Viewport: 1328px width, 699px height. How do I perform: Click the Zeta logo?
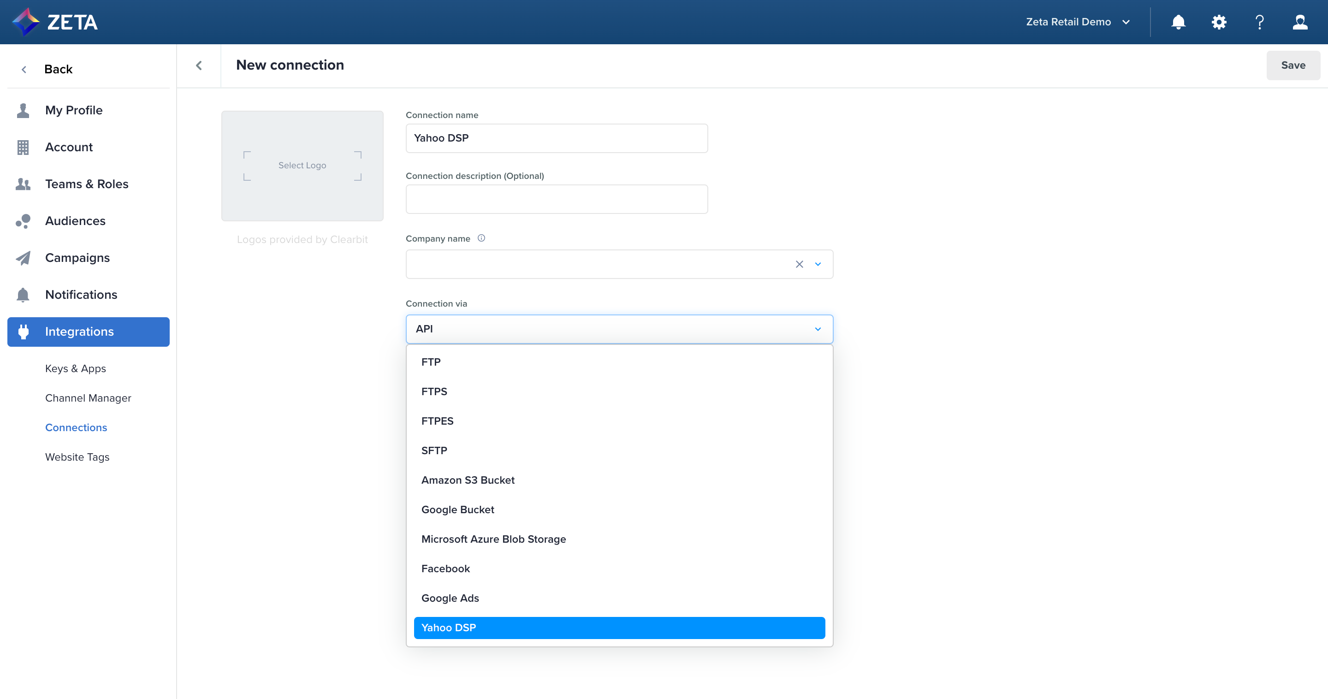click(x=55, y=22)
